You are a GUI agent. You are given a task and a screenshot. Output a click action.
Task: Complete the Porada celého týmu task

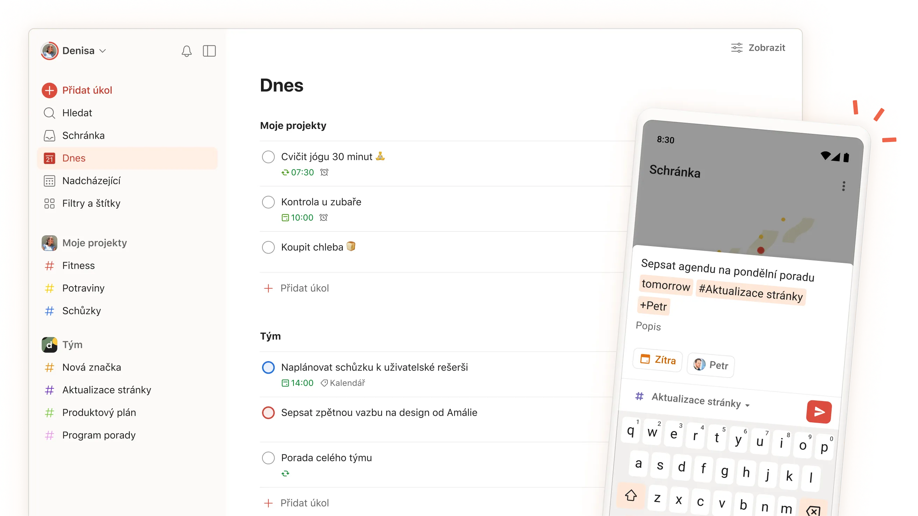tap(268, 458)
